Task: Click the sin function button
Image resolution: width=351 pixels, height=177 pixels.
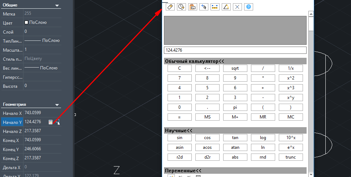Action: coord(179,138)
